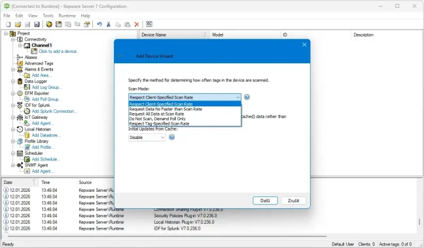Sort event log by Date column header
The image size is (424, 248).
pyautogui.click(x=20, y=183)
